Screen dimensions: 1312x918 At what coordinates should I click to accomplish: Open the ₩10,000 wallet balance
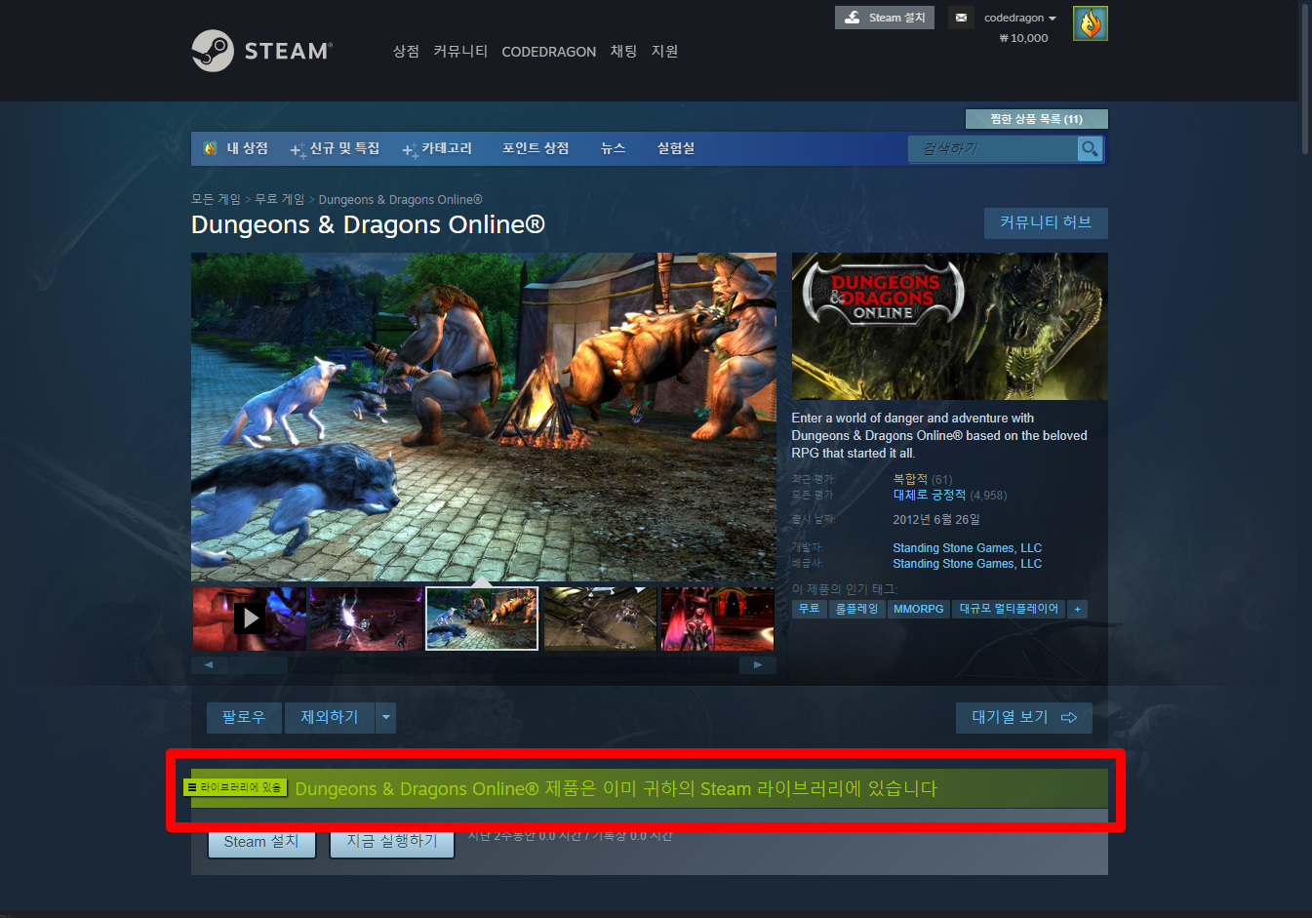(1023, 38)
